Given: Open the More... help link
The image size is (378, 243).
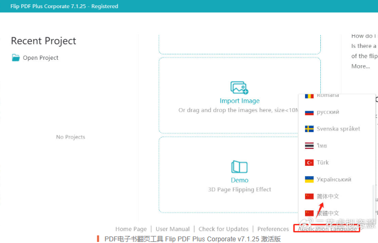Looking at the screenshot, I should click(x=361, y=66).
